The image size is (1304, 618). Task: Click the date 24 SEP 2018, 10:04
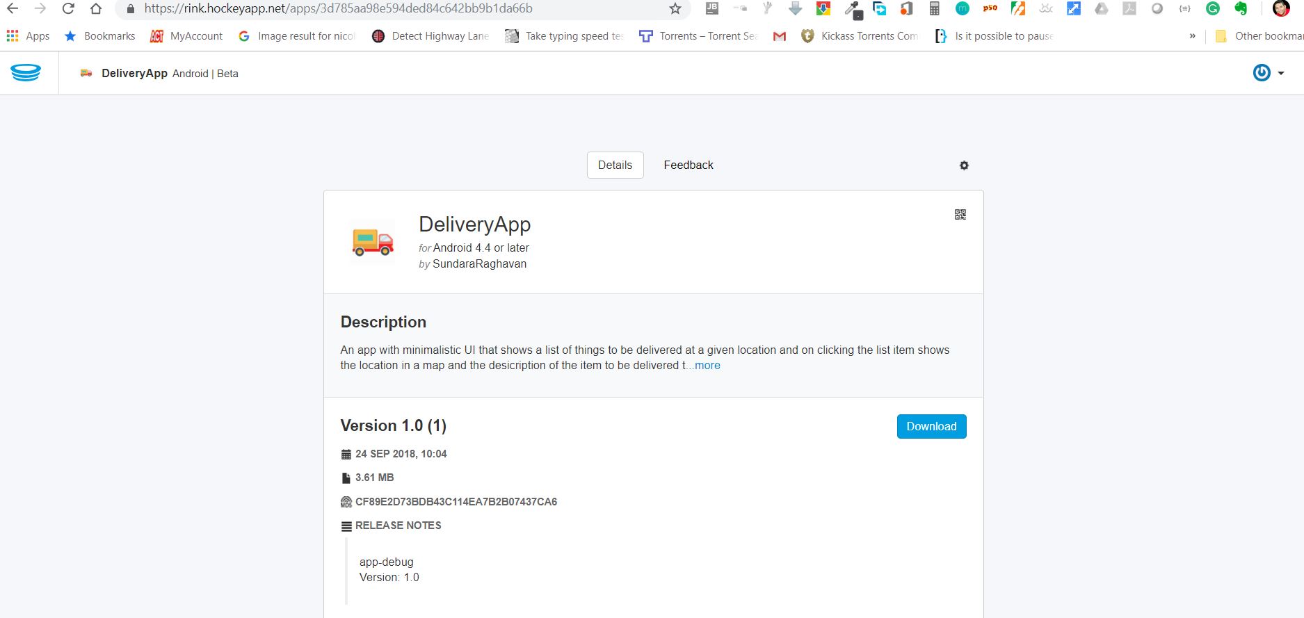401,454
